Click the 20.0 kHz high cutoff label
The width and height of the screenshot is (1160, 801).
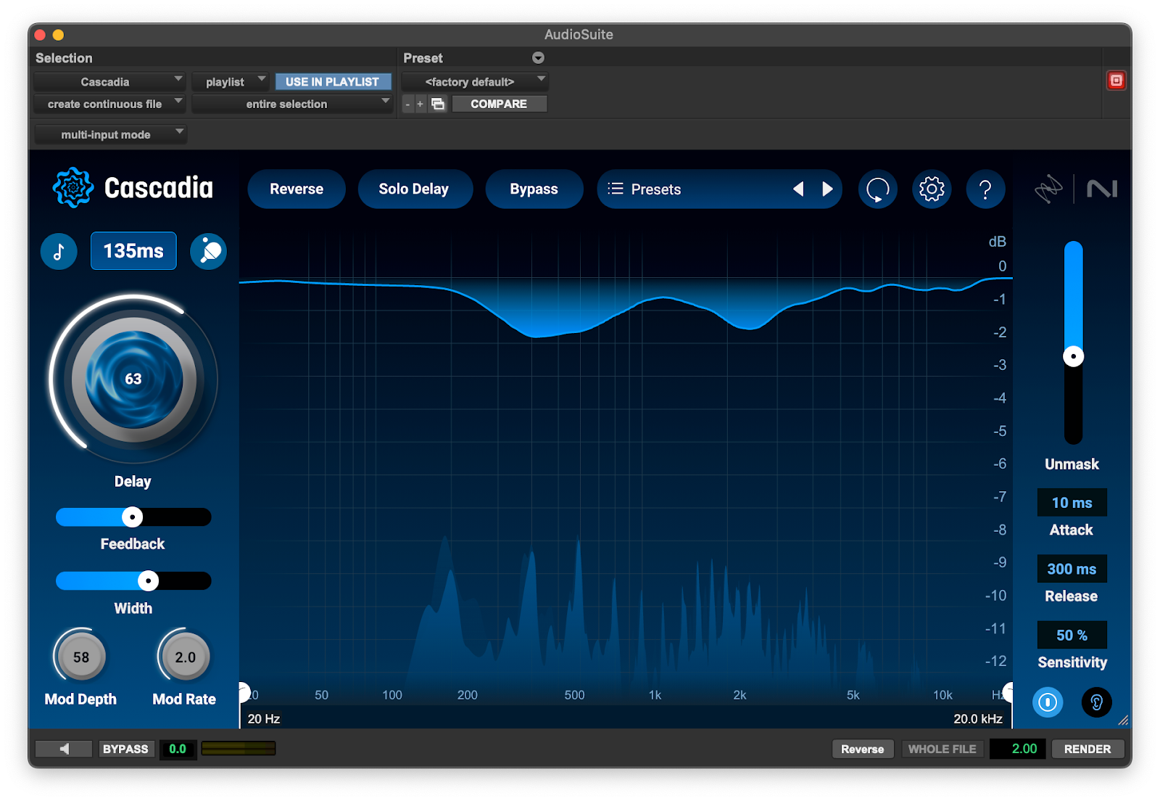pos(978,719)
